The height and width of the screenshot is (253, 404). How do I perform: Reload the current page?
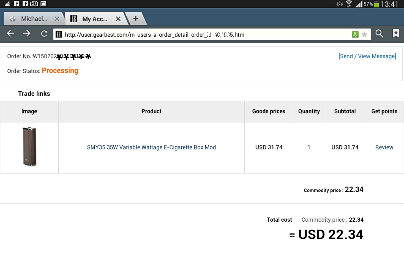44,34
